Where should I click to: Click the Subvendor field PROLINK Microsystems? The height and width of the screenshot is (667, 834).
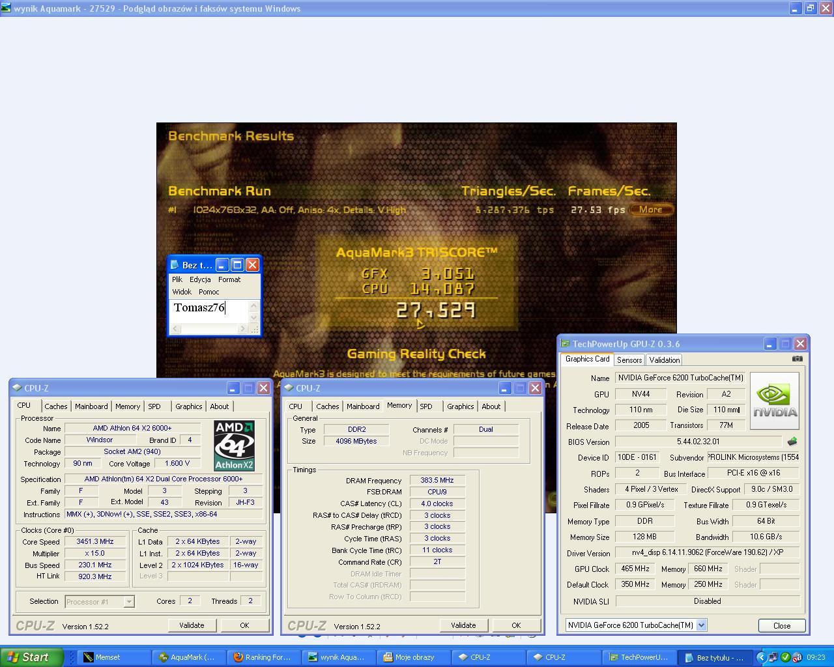[x=754, y=457]
